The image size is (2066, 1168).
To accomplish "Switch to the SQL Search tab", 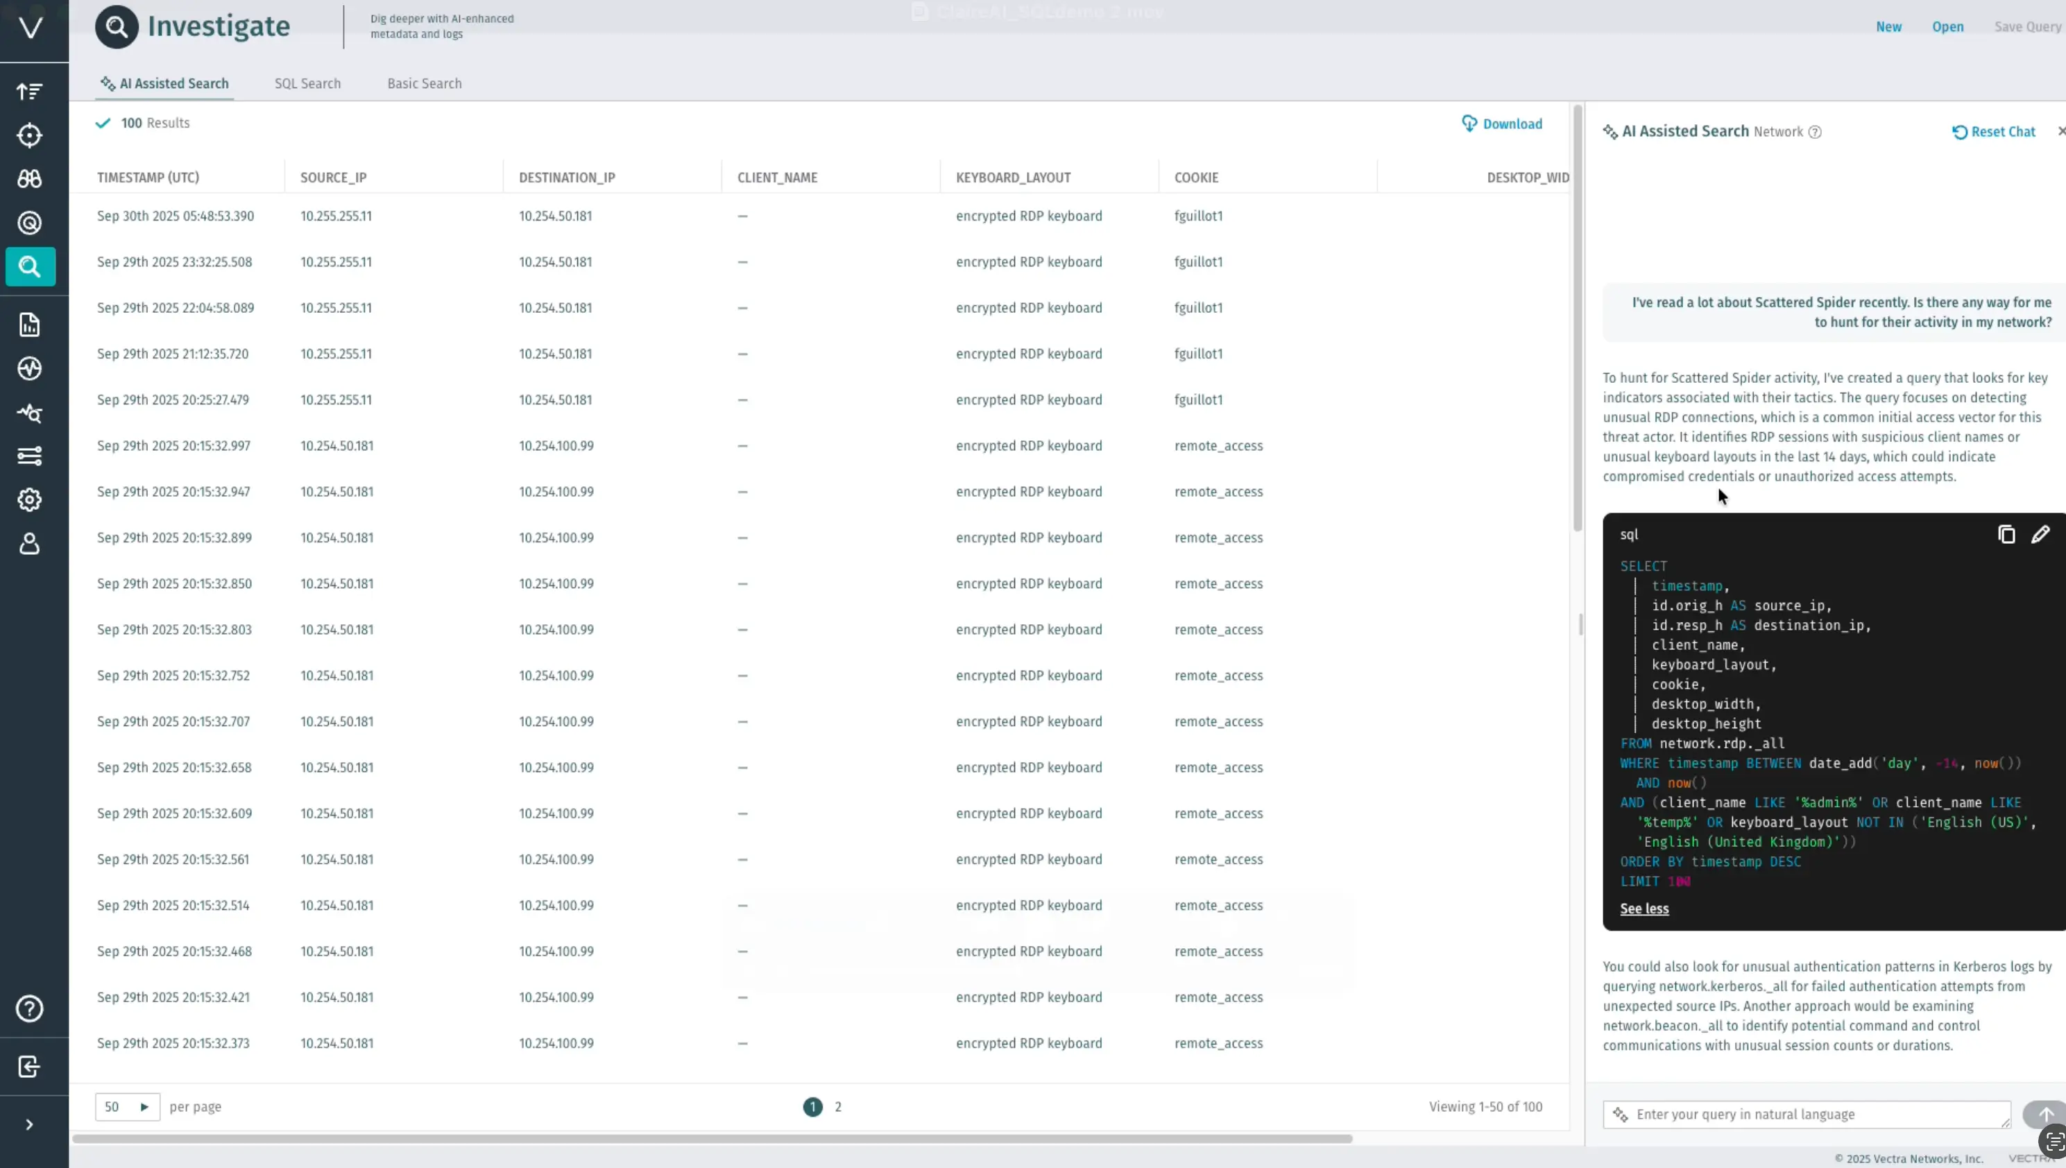I will point(307,83).
